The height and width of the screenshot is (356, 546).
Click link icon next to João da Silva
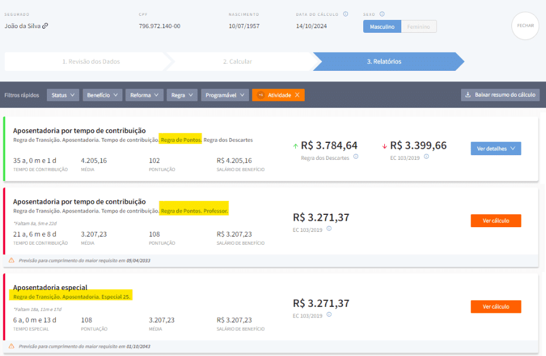(x=45, y=26)
